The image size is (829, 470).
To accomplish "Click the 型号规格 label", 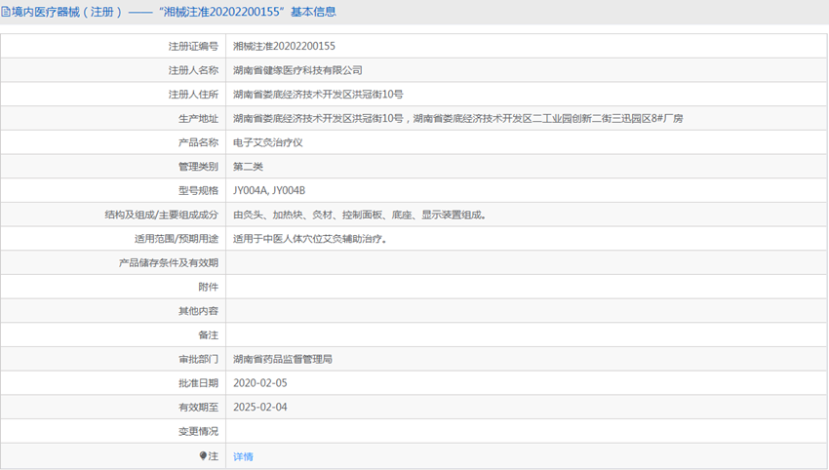I will coord(198,190).
